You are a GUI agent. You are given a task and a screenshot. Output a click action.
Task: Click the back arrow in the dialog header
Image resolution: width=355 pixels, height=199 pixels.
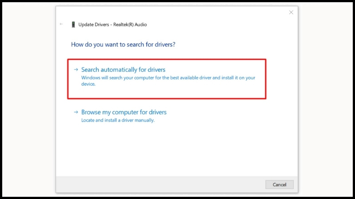(x=61, y=24)
